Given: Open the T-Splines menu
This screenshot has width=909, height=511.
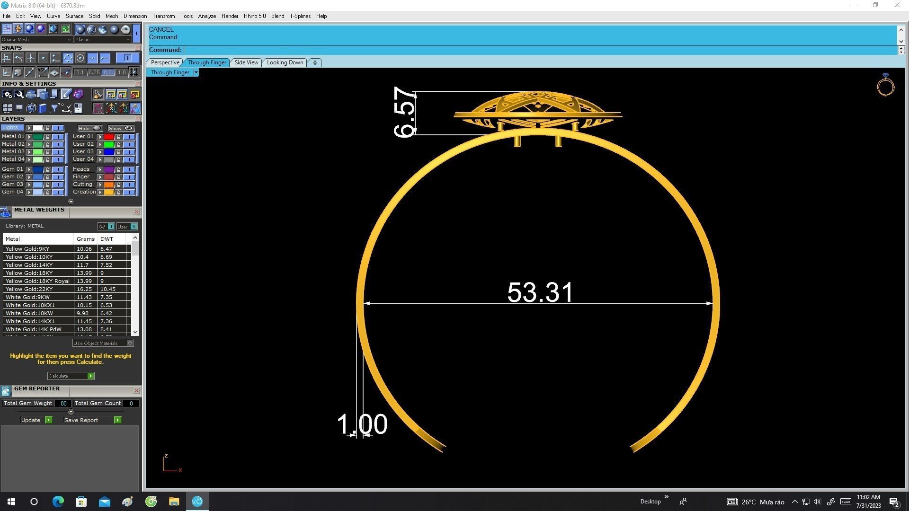Looking at the screenshot, I should 300,16.
